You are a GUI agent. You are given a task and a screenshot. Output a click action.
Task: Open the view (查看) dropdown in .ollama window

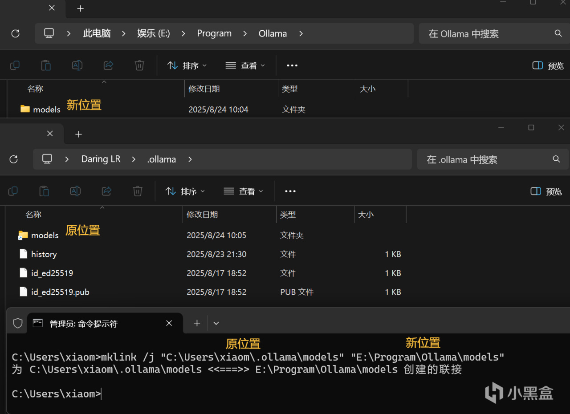point(244,191)
